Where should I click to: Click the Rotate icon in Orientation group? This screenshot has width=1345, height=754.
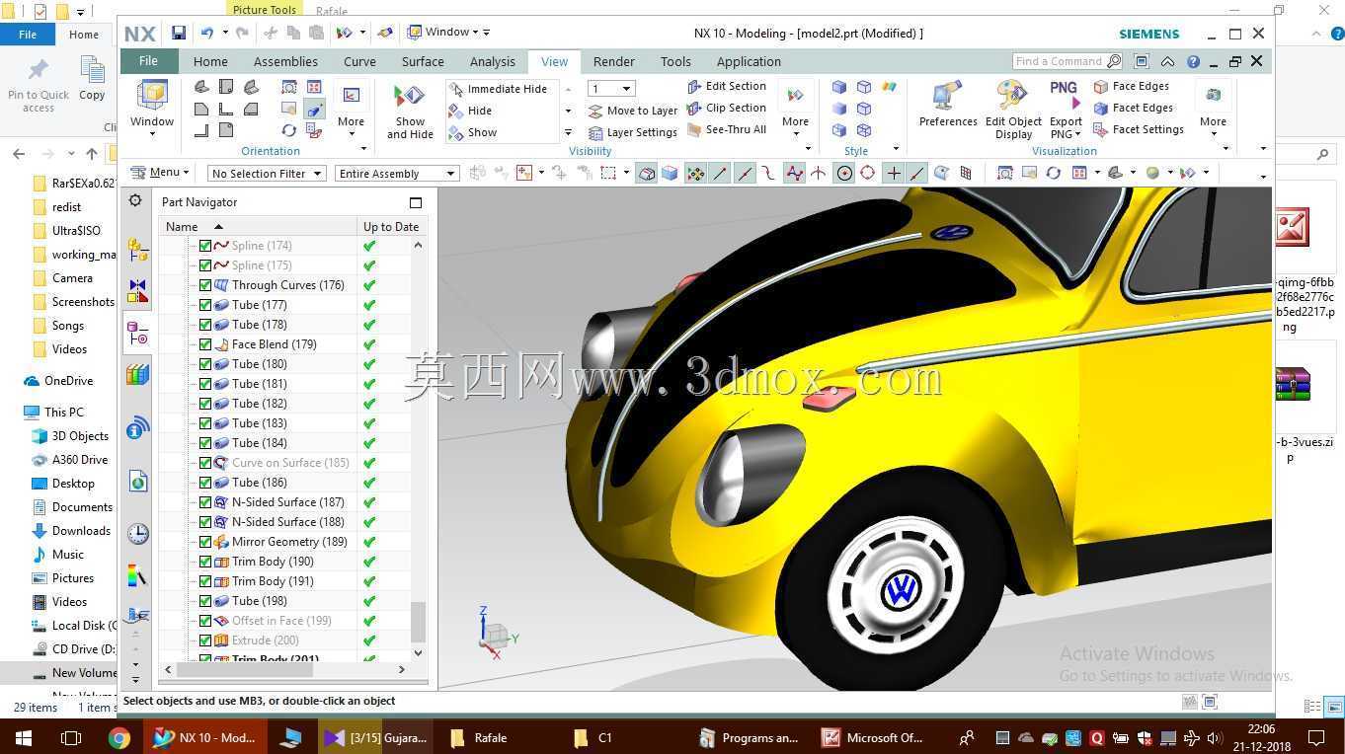coord(289,130)
